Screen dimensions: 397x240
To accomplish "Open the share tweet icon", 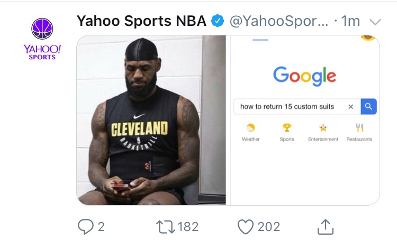I will click(325, 227).
